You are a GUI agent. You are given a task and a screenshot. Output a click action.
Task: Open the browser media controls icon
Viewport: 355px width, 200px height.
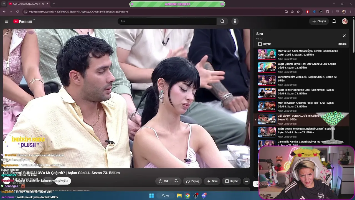[x=337, y=12]
